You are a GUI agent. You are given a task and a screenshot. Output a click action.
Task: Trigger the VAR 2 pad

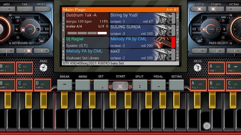pos(7,85)
